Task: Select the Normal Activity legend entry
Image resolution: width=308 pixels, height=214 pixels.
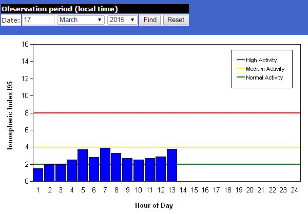Action: point(264,77)
